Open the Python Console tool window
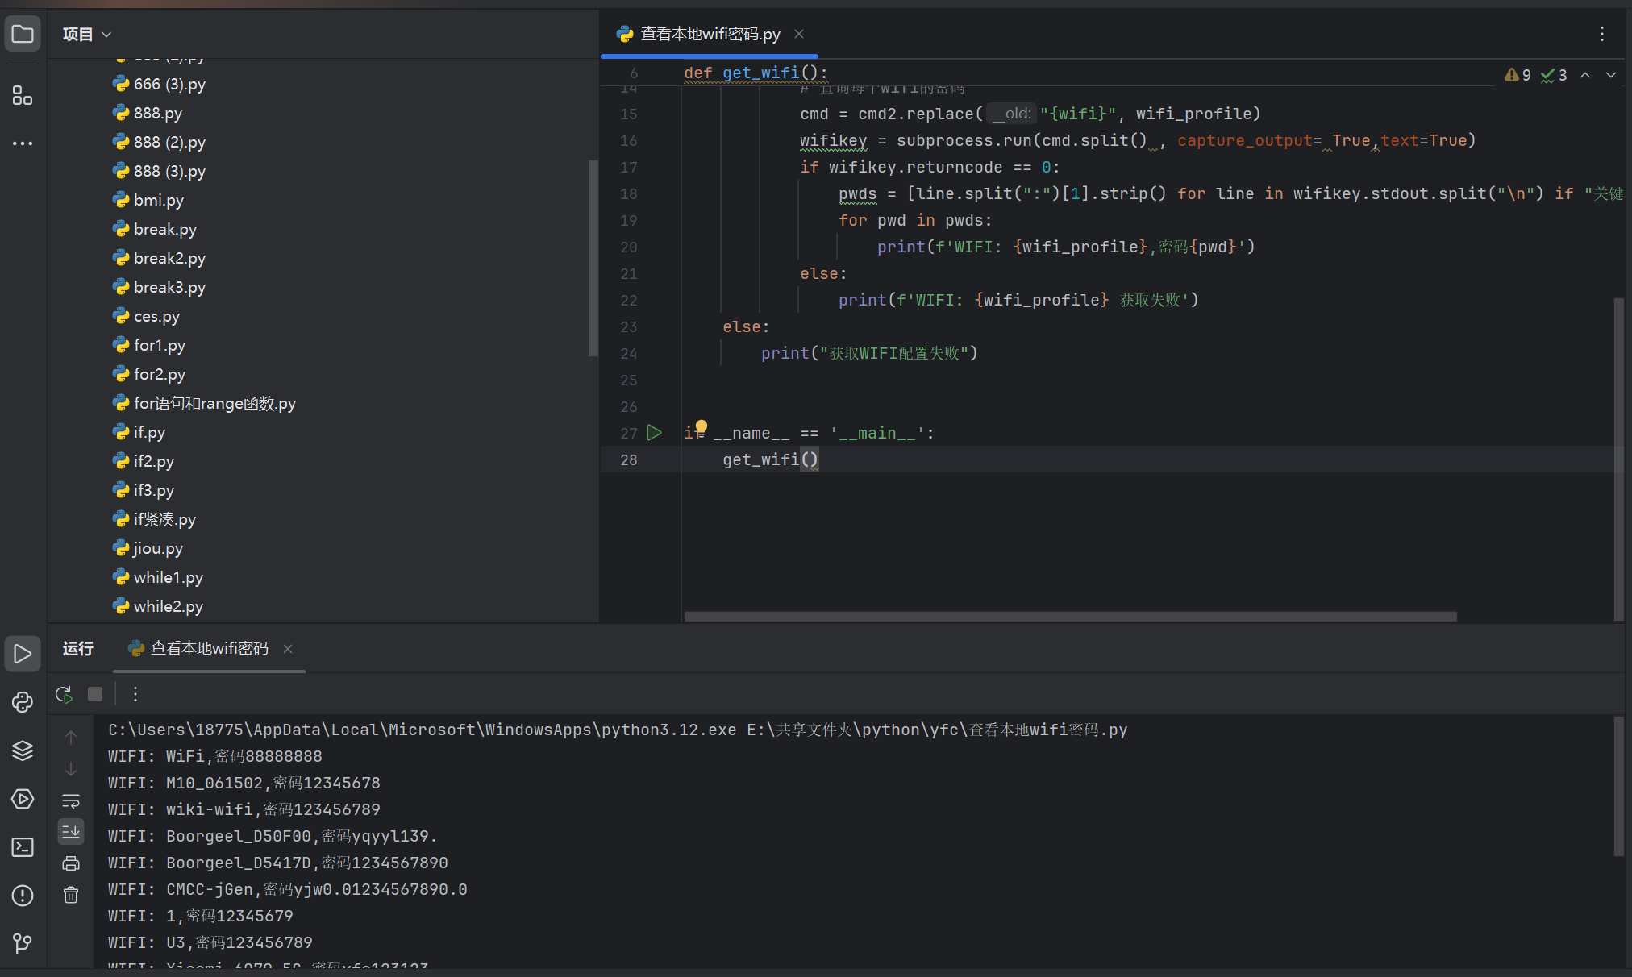 tap(23, 702)
